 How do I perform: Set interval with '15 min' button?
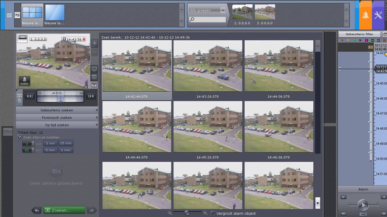(x=66, y=143)
